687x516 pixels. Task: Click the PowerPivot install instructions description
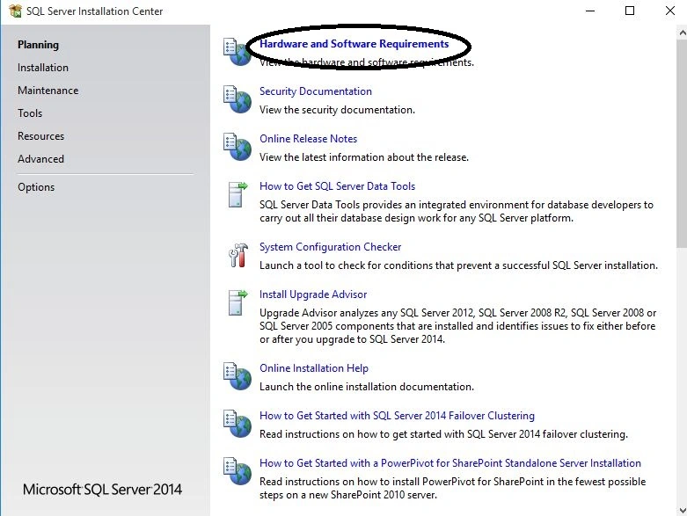[x=453, y=489]
